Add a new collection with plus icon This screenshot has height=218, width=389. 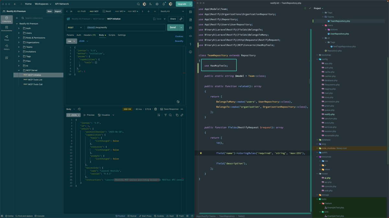click(x=17, y=18)
